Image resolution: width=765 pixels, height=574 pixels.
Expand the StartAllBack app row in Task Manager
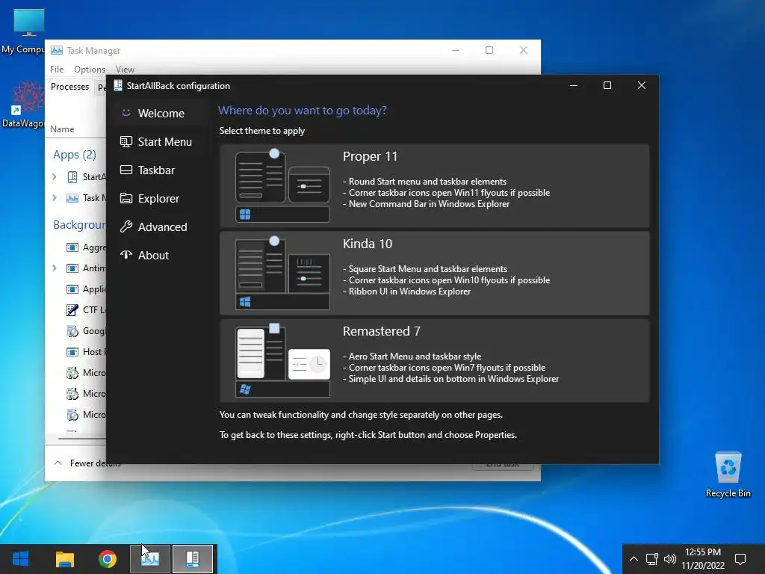[54, 176]
